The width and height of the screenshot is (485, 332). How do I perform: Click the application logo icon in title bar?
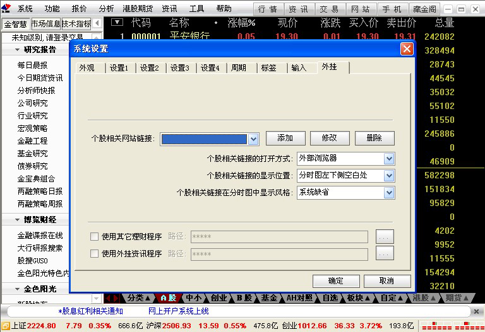click(x=6, y=8)
